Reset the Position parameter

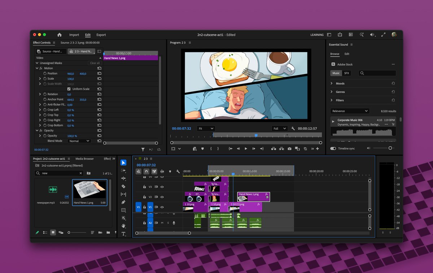(x=99, y=73)
